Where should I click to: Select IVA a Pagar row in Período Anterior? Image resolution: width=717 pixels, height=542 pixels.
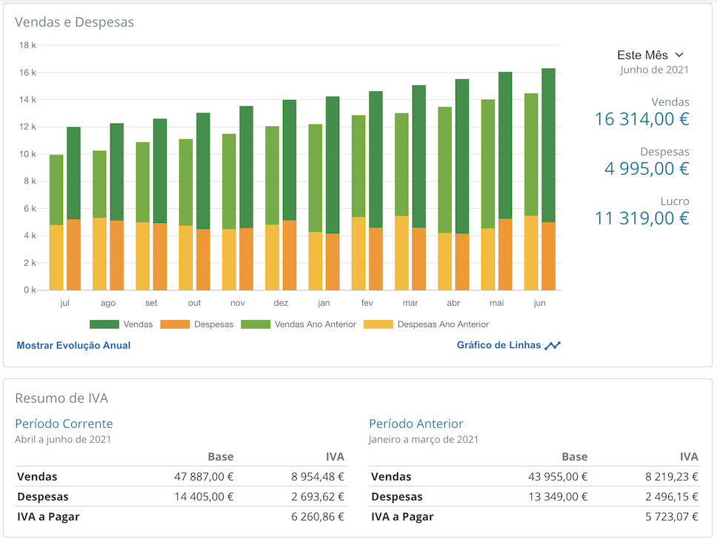pyautogui.click(x=535, y=517)
